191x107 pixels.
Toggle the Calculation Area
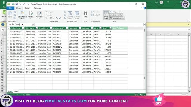(117, 18)
